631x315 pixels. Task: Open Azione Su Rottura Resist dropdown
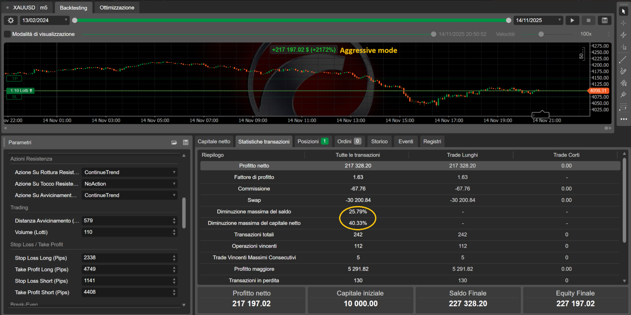129,172
